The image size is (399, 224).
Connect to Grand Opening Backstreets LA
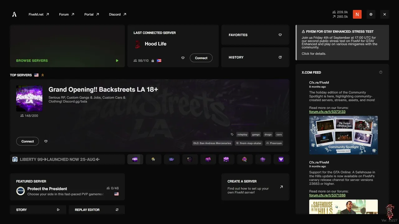[x=27, y=141]
